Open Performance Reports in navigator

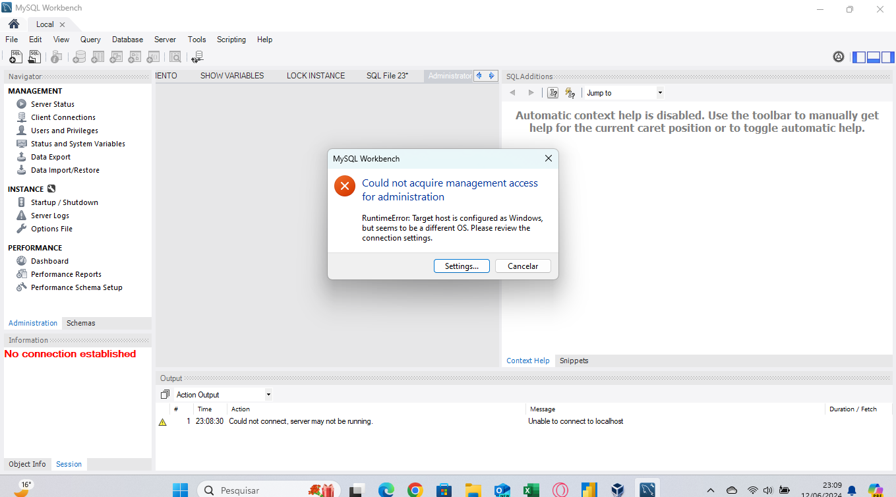[66, 274]
